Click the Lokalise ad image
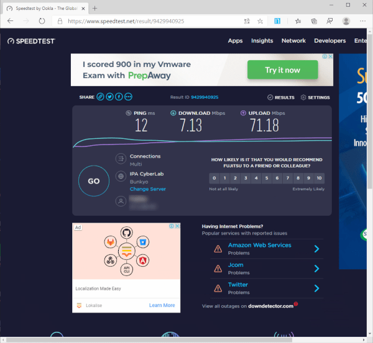373x343 pixels. pyautogui.click(x=126, y=251)
